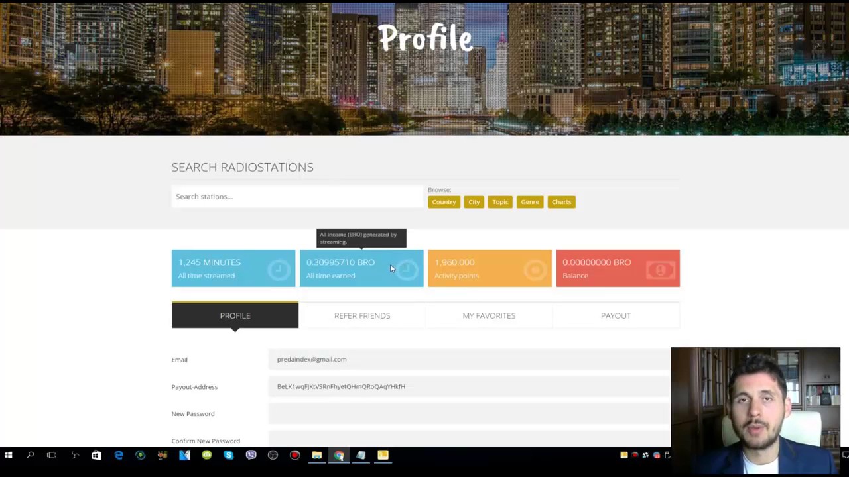Click the Confirm New Password field

point(470,440)
